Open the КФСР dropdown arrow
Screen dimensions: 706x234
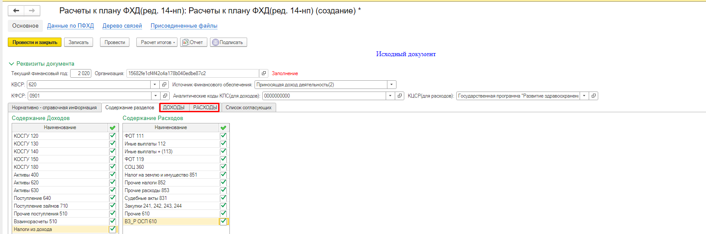156,96
